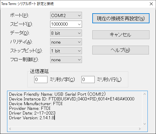Click the up arrow of the device info scrollbar
Screen dimensions: 156x134
point(145,94)
